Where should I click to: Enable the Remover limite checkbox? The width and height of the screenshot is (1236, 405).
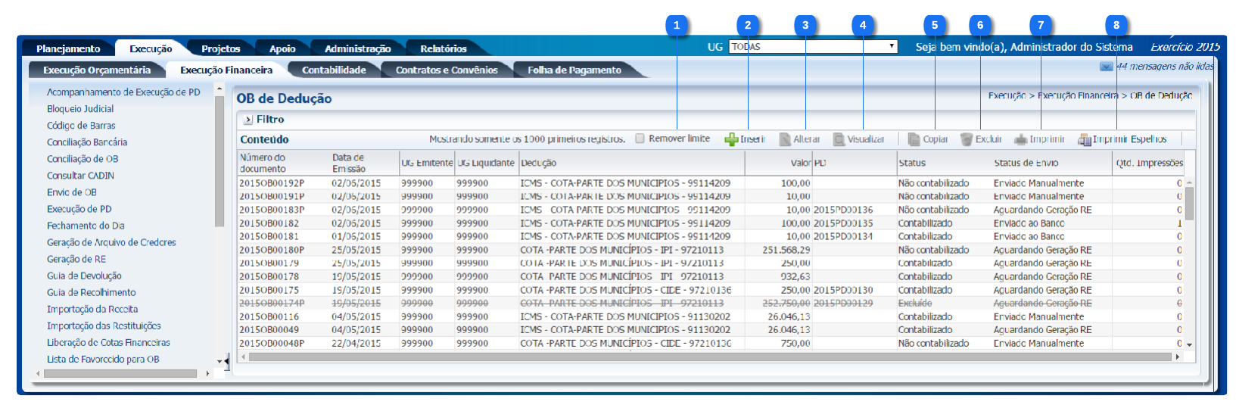tap(640, 139)
